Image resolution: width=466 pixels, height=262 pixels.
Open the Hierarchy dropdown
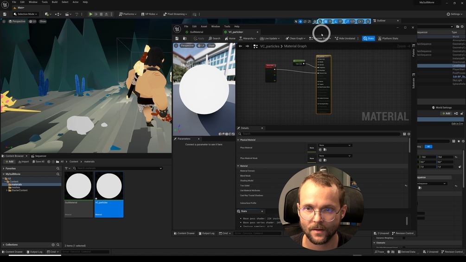coord(248,38)
